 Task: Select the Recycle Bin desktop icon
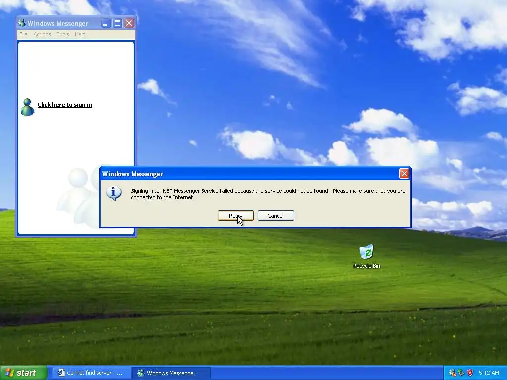point(366,257)
